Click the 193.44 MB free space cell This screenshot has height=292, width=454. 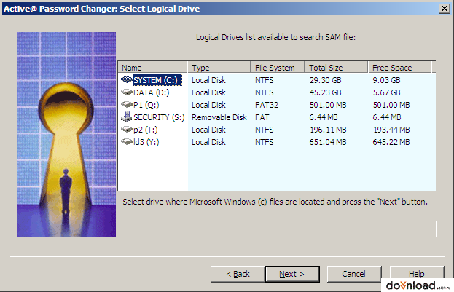(391, 130)
